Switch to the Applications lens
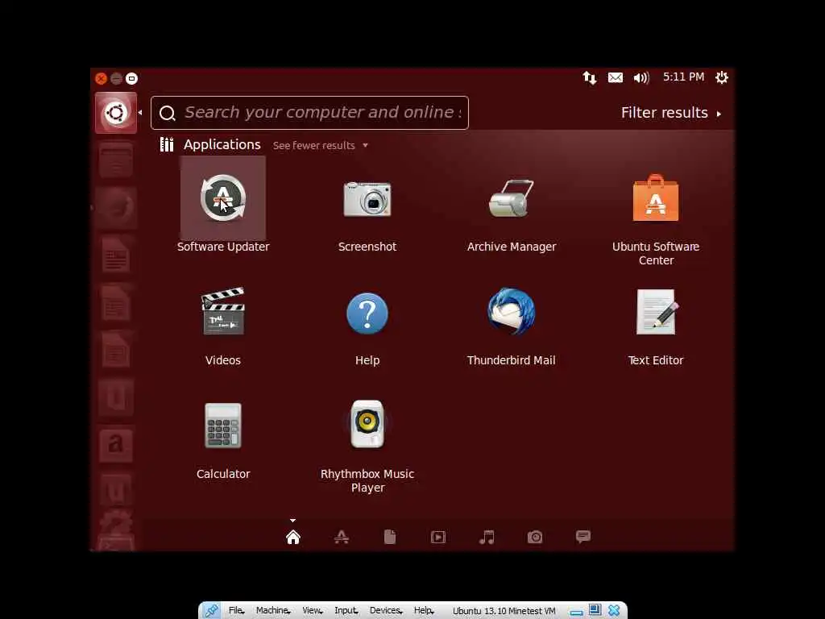Screen dimensions: 825x619 (342, 537)
